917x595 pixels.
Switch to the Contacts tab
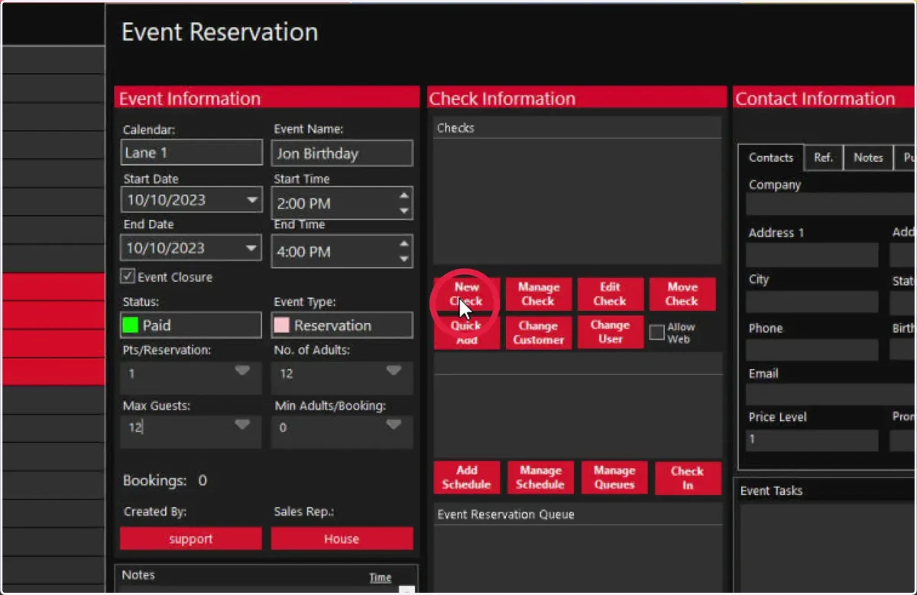(x=771, y=157)
